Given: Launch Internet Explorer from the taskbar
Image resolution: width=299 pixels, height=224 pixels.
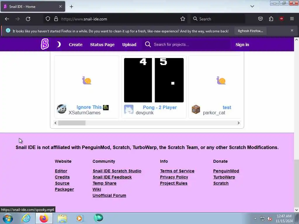Looking at the screenshot, I should 26,218.
